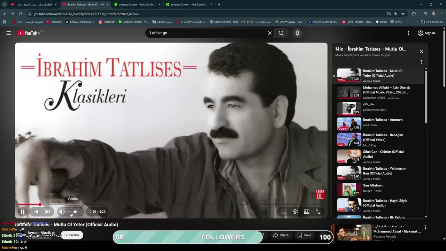Screen dimensions: 446x251
Task: Mute the tab audio speaker icon
Action: coord(102,5)
